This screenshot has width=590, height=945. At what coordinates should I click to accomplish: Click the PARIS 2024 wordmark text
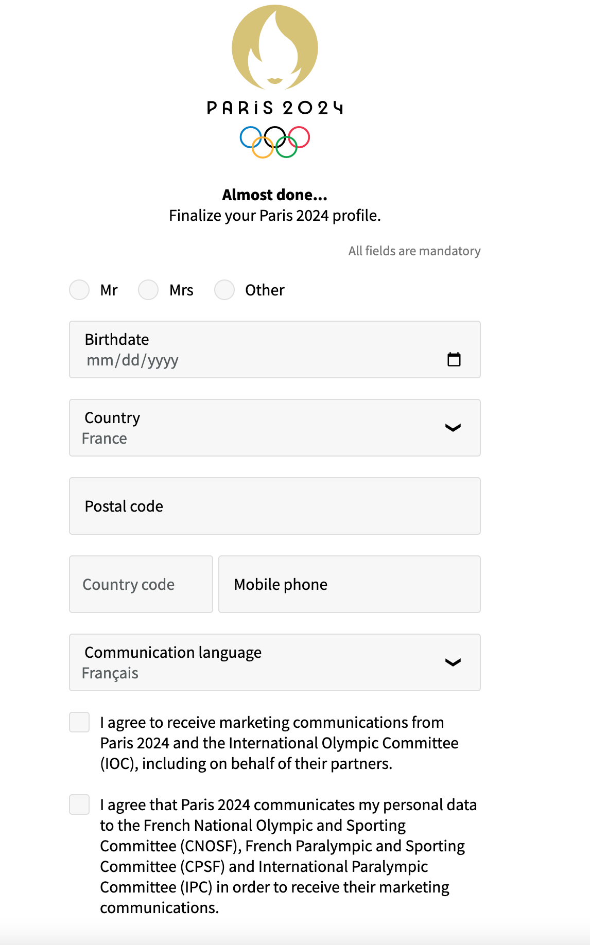[x=275, y=108]
